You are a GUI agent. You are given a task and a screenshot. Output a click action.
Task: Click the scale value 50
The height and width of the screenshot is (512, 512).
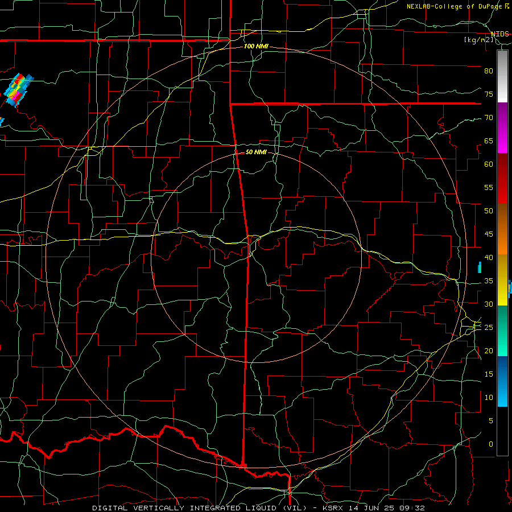(489, 211)
